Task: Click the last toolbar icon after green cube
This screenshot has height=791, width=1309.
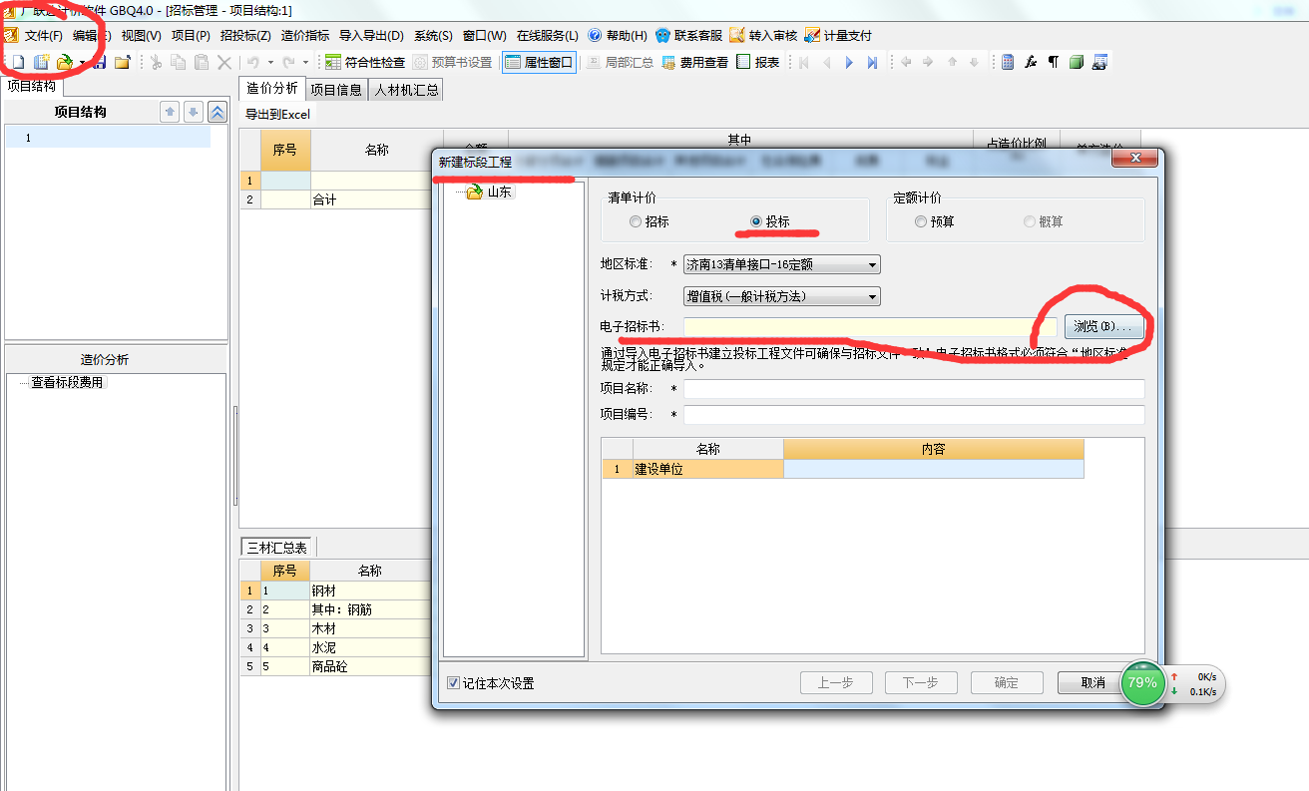Action: point(1099,63)
